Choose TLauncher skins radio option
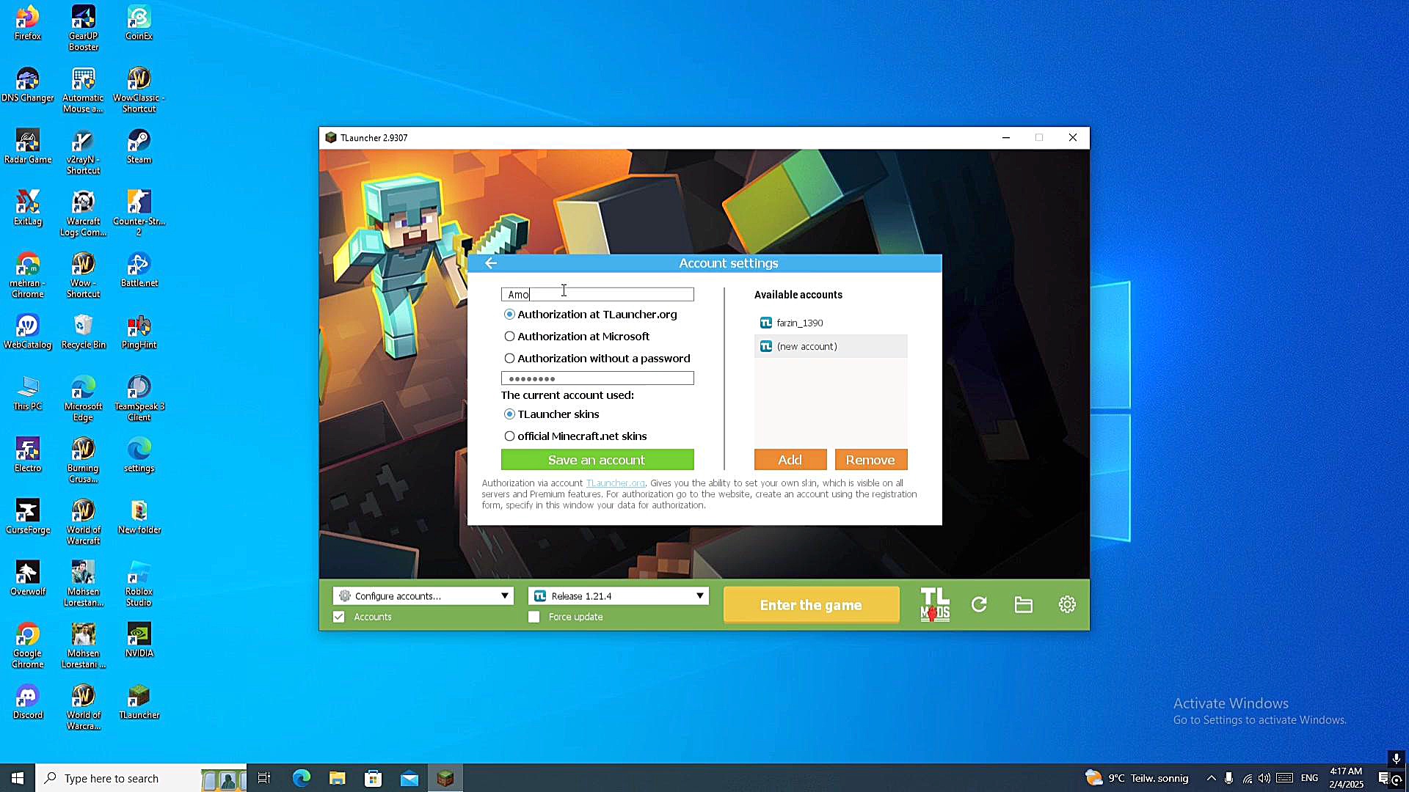Viewport: 1409px width, 792px height. (552, 414)
